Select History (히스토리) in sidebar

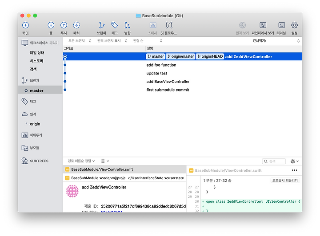[36, 61]
